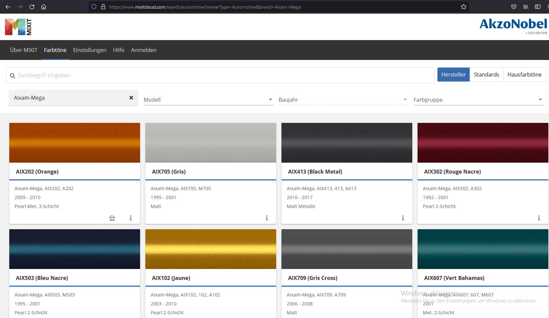Open the Über MIXIT menu
This screenshot has width=549, height=318.
click(x=24, y=50)
